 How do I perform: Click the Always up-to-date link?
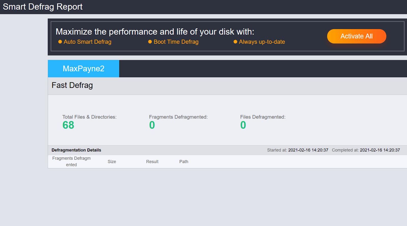click(x=262, y=42)
